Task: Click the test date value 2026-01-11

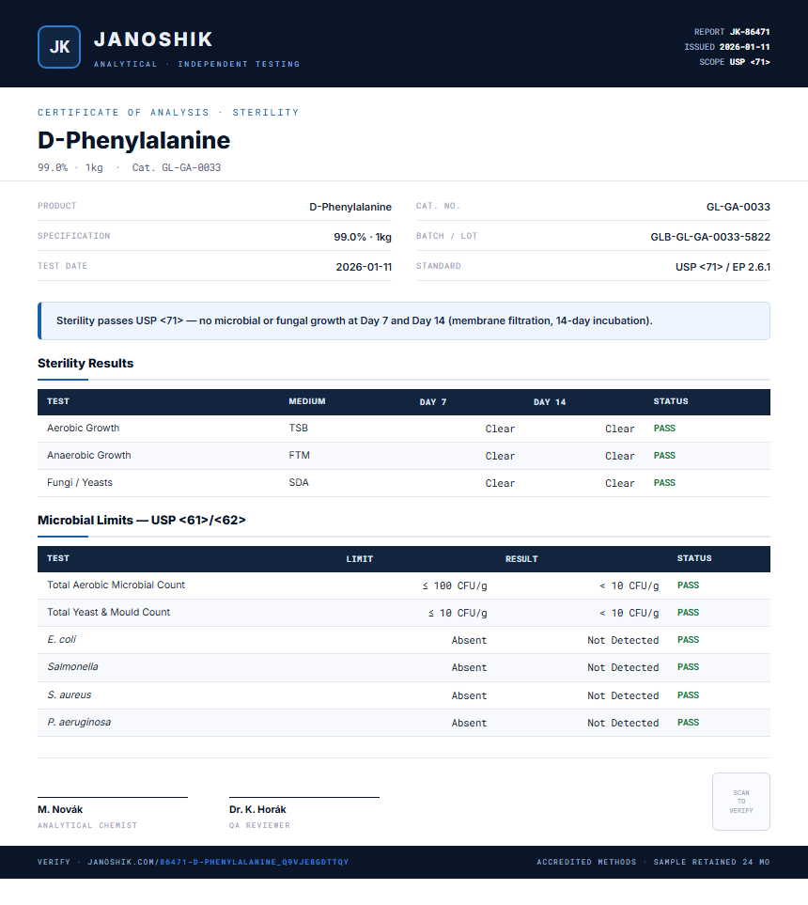Action: pos(364,267)
